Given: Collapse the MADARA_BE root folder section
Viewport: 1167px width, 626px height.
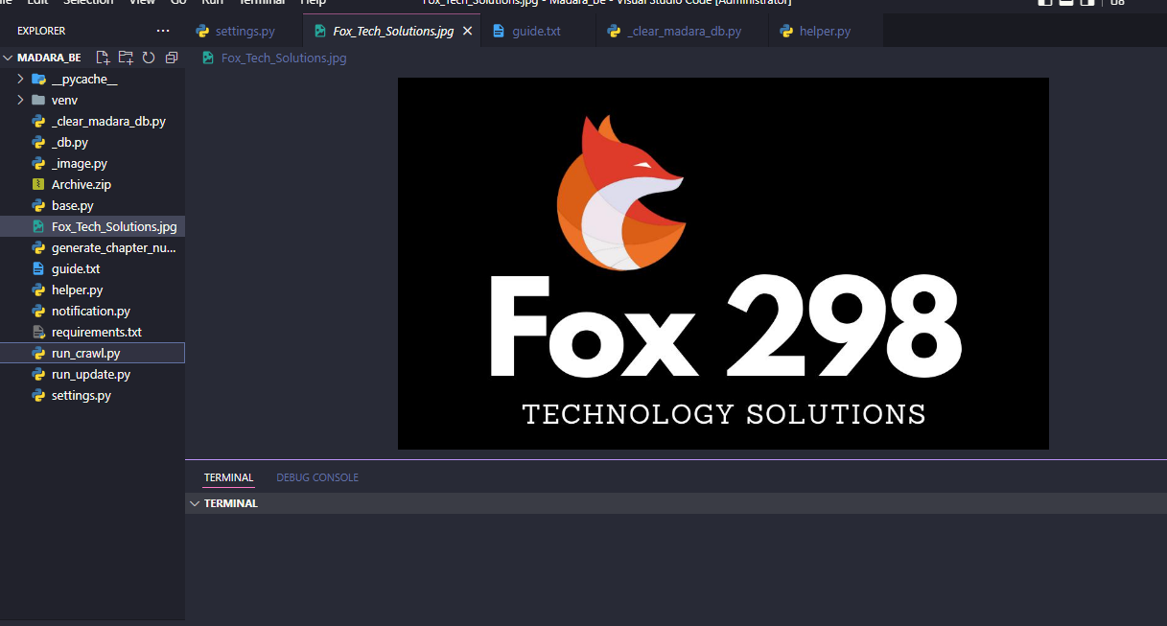Looking at the screenshot, I should [8, 58].
